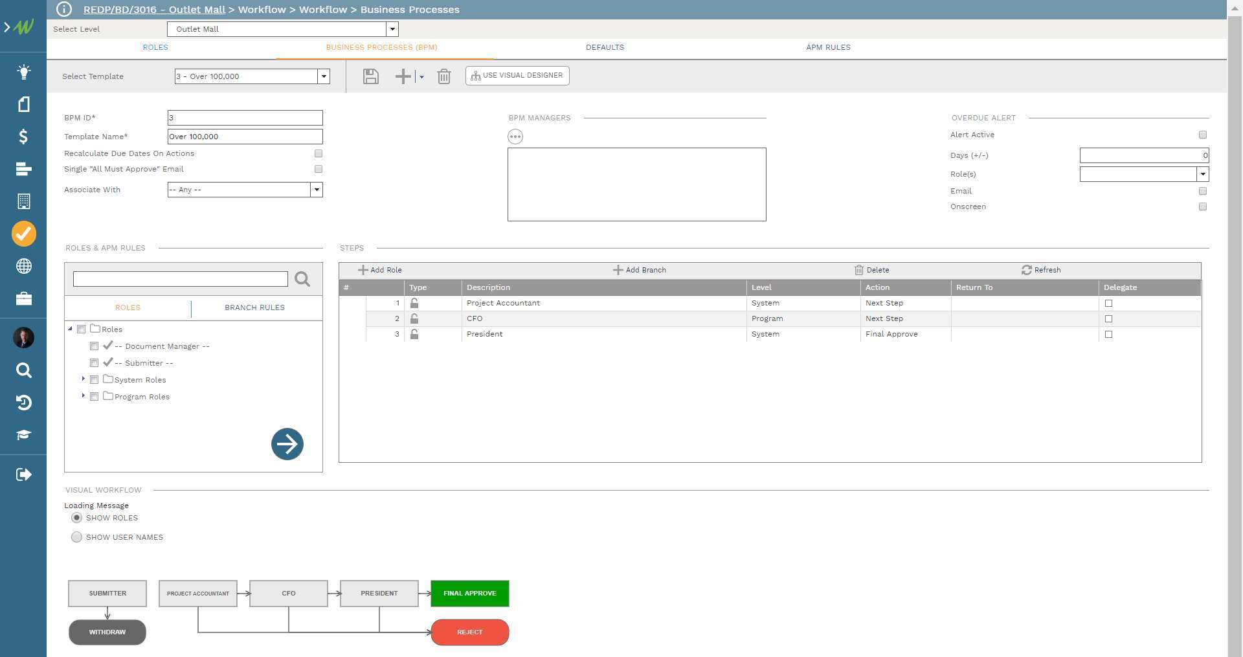
Task: Open the documents module in sidebar
Action: (x=23, y=104)
